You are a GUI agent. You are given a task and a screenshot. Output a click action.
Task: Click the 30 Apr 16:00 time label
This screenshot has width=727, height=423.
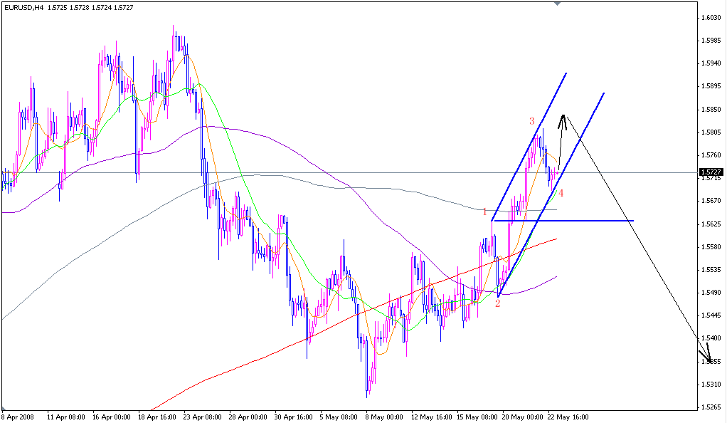pos(294,417)
